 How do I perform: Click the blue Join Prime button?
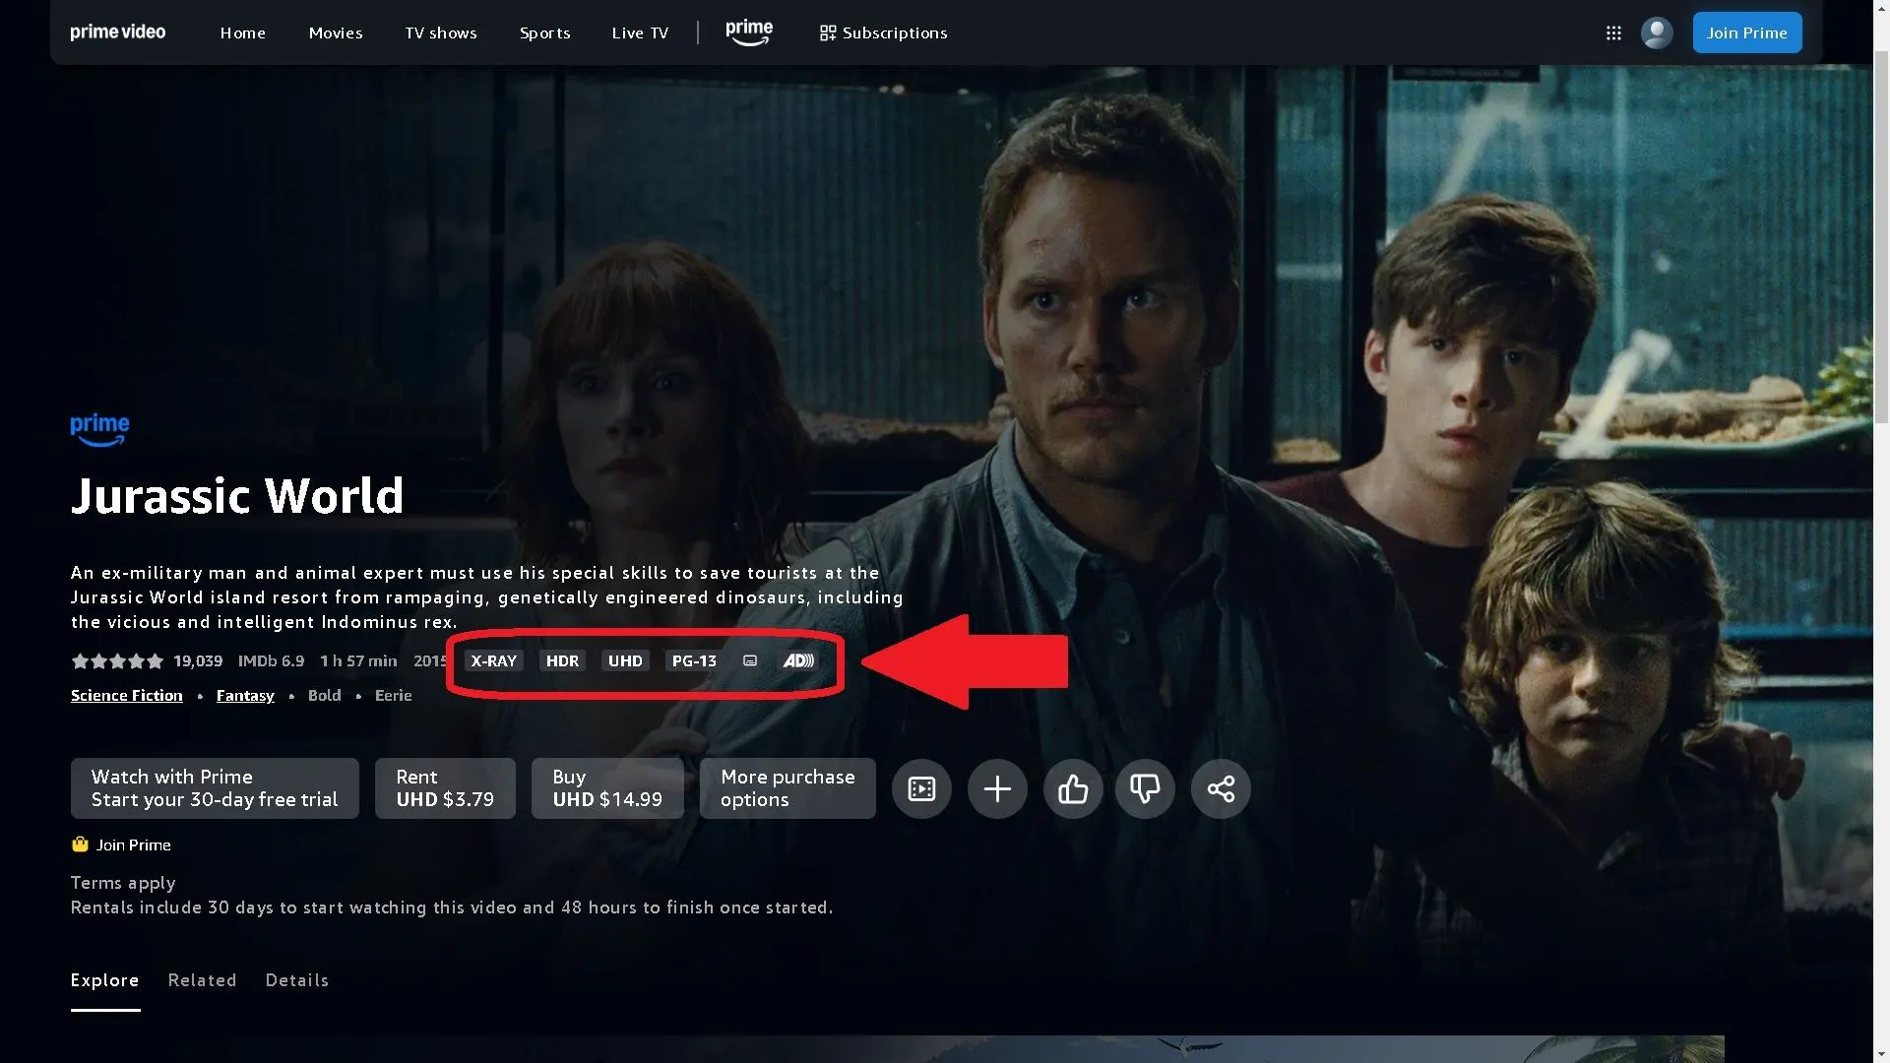pos(1747,32)
